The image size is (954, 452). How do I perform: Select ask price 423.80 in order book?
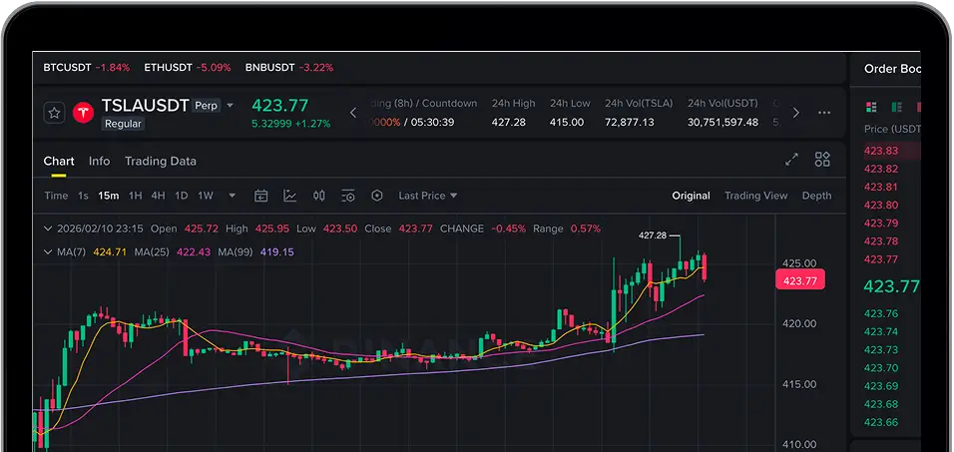point(881,205)
